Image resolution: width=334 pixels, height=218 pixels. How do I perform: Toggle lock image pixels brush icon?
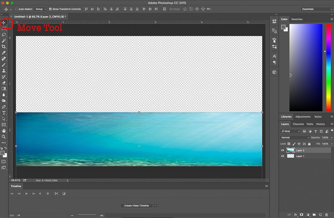tap(294, 144)
